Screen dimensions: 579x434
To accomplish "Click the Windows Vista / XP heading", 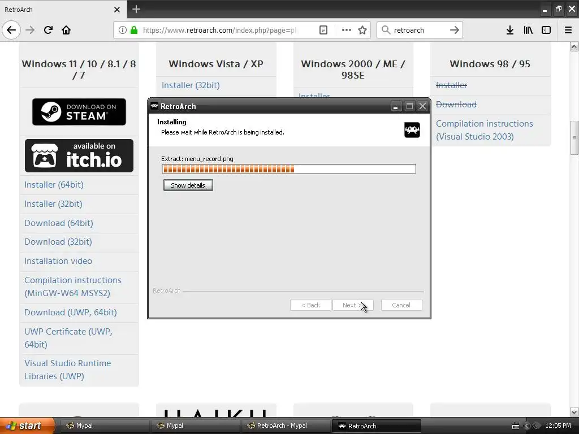I will coord(216,64).
